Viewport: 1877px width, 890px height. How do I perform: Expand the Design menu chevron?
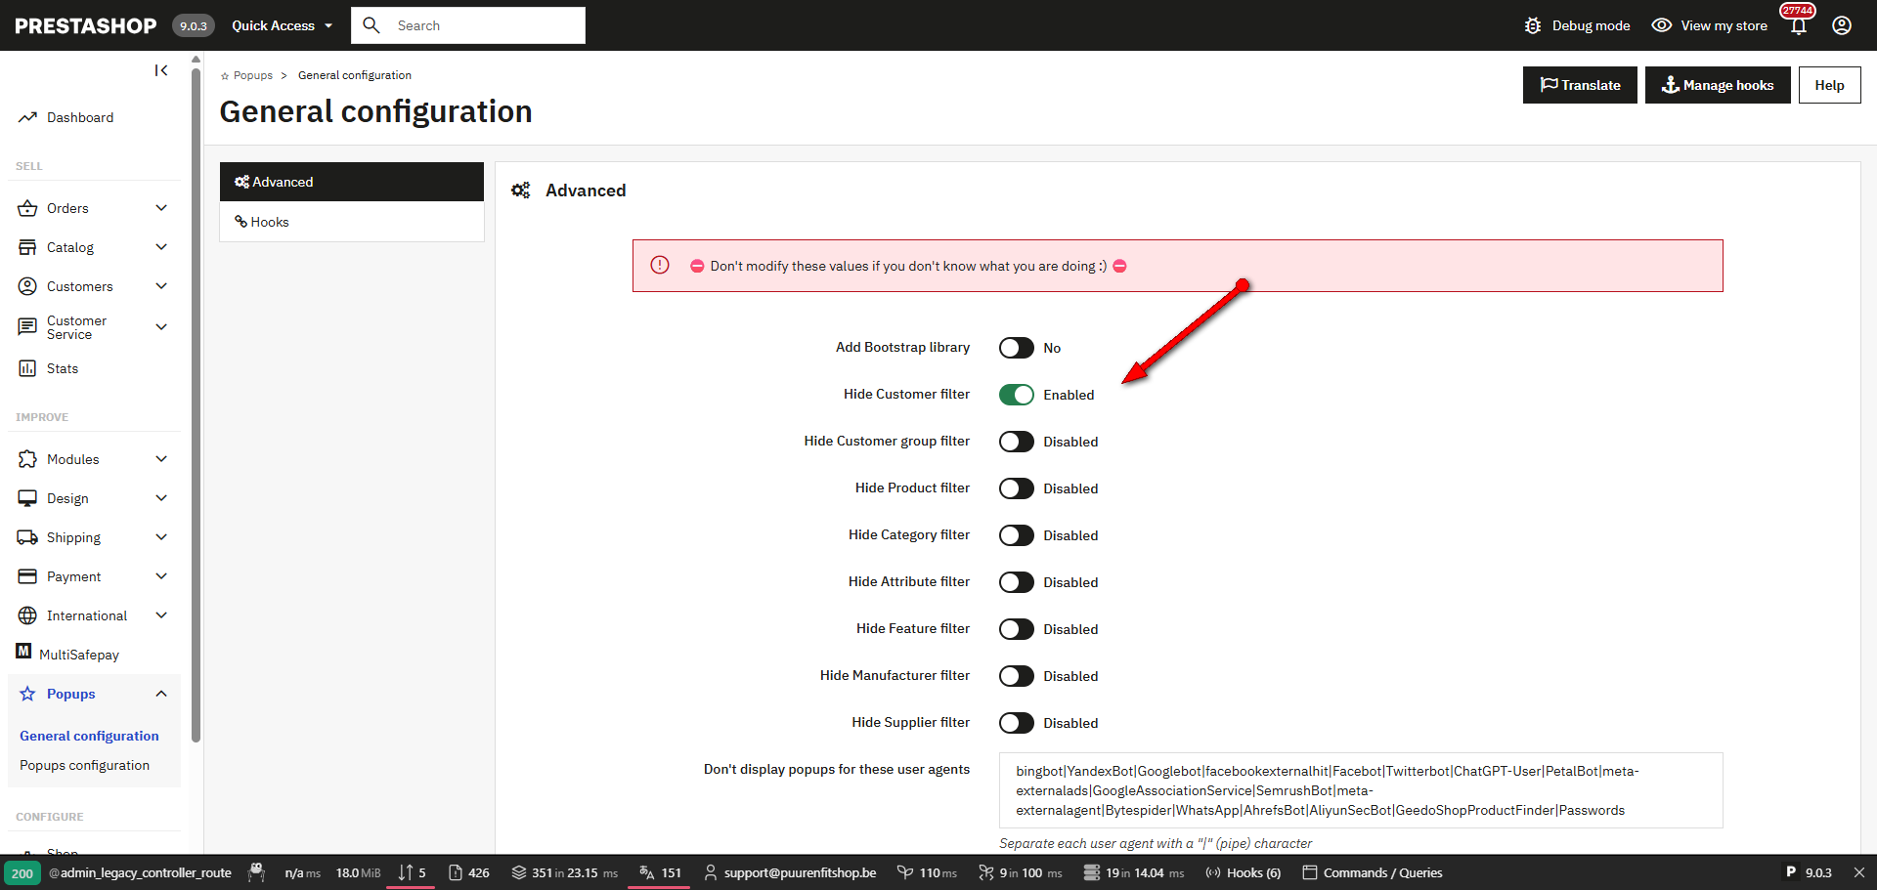[x=161, y=498]
